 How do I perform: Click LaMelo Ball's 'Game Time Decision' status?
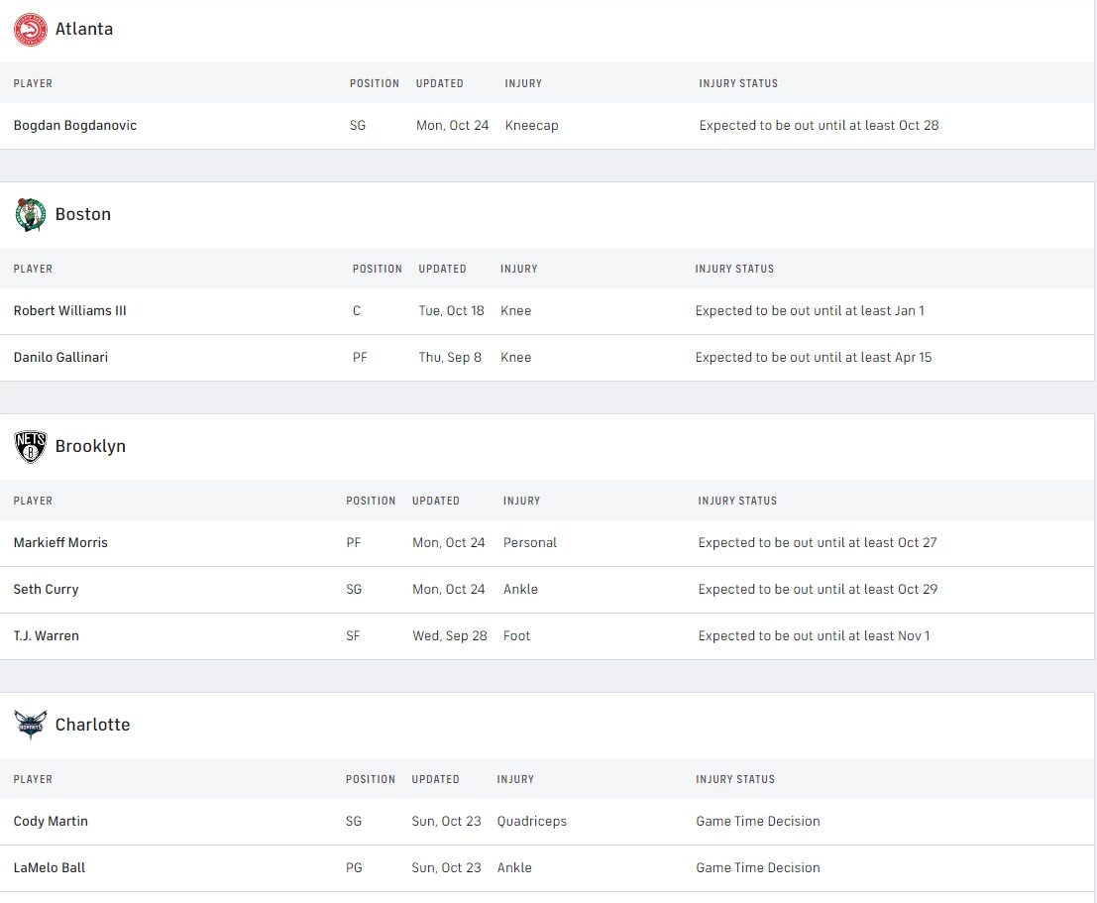(x=758, y=867)
